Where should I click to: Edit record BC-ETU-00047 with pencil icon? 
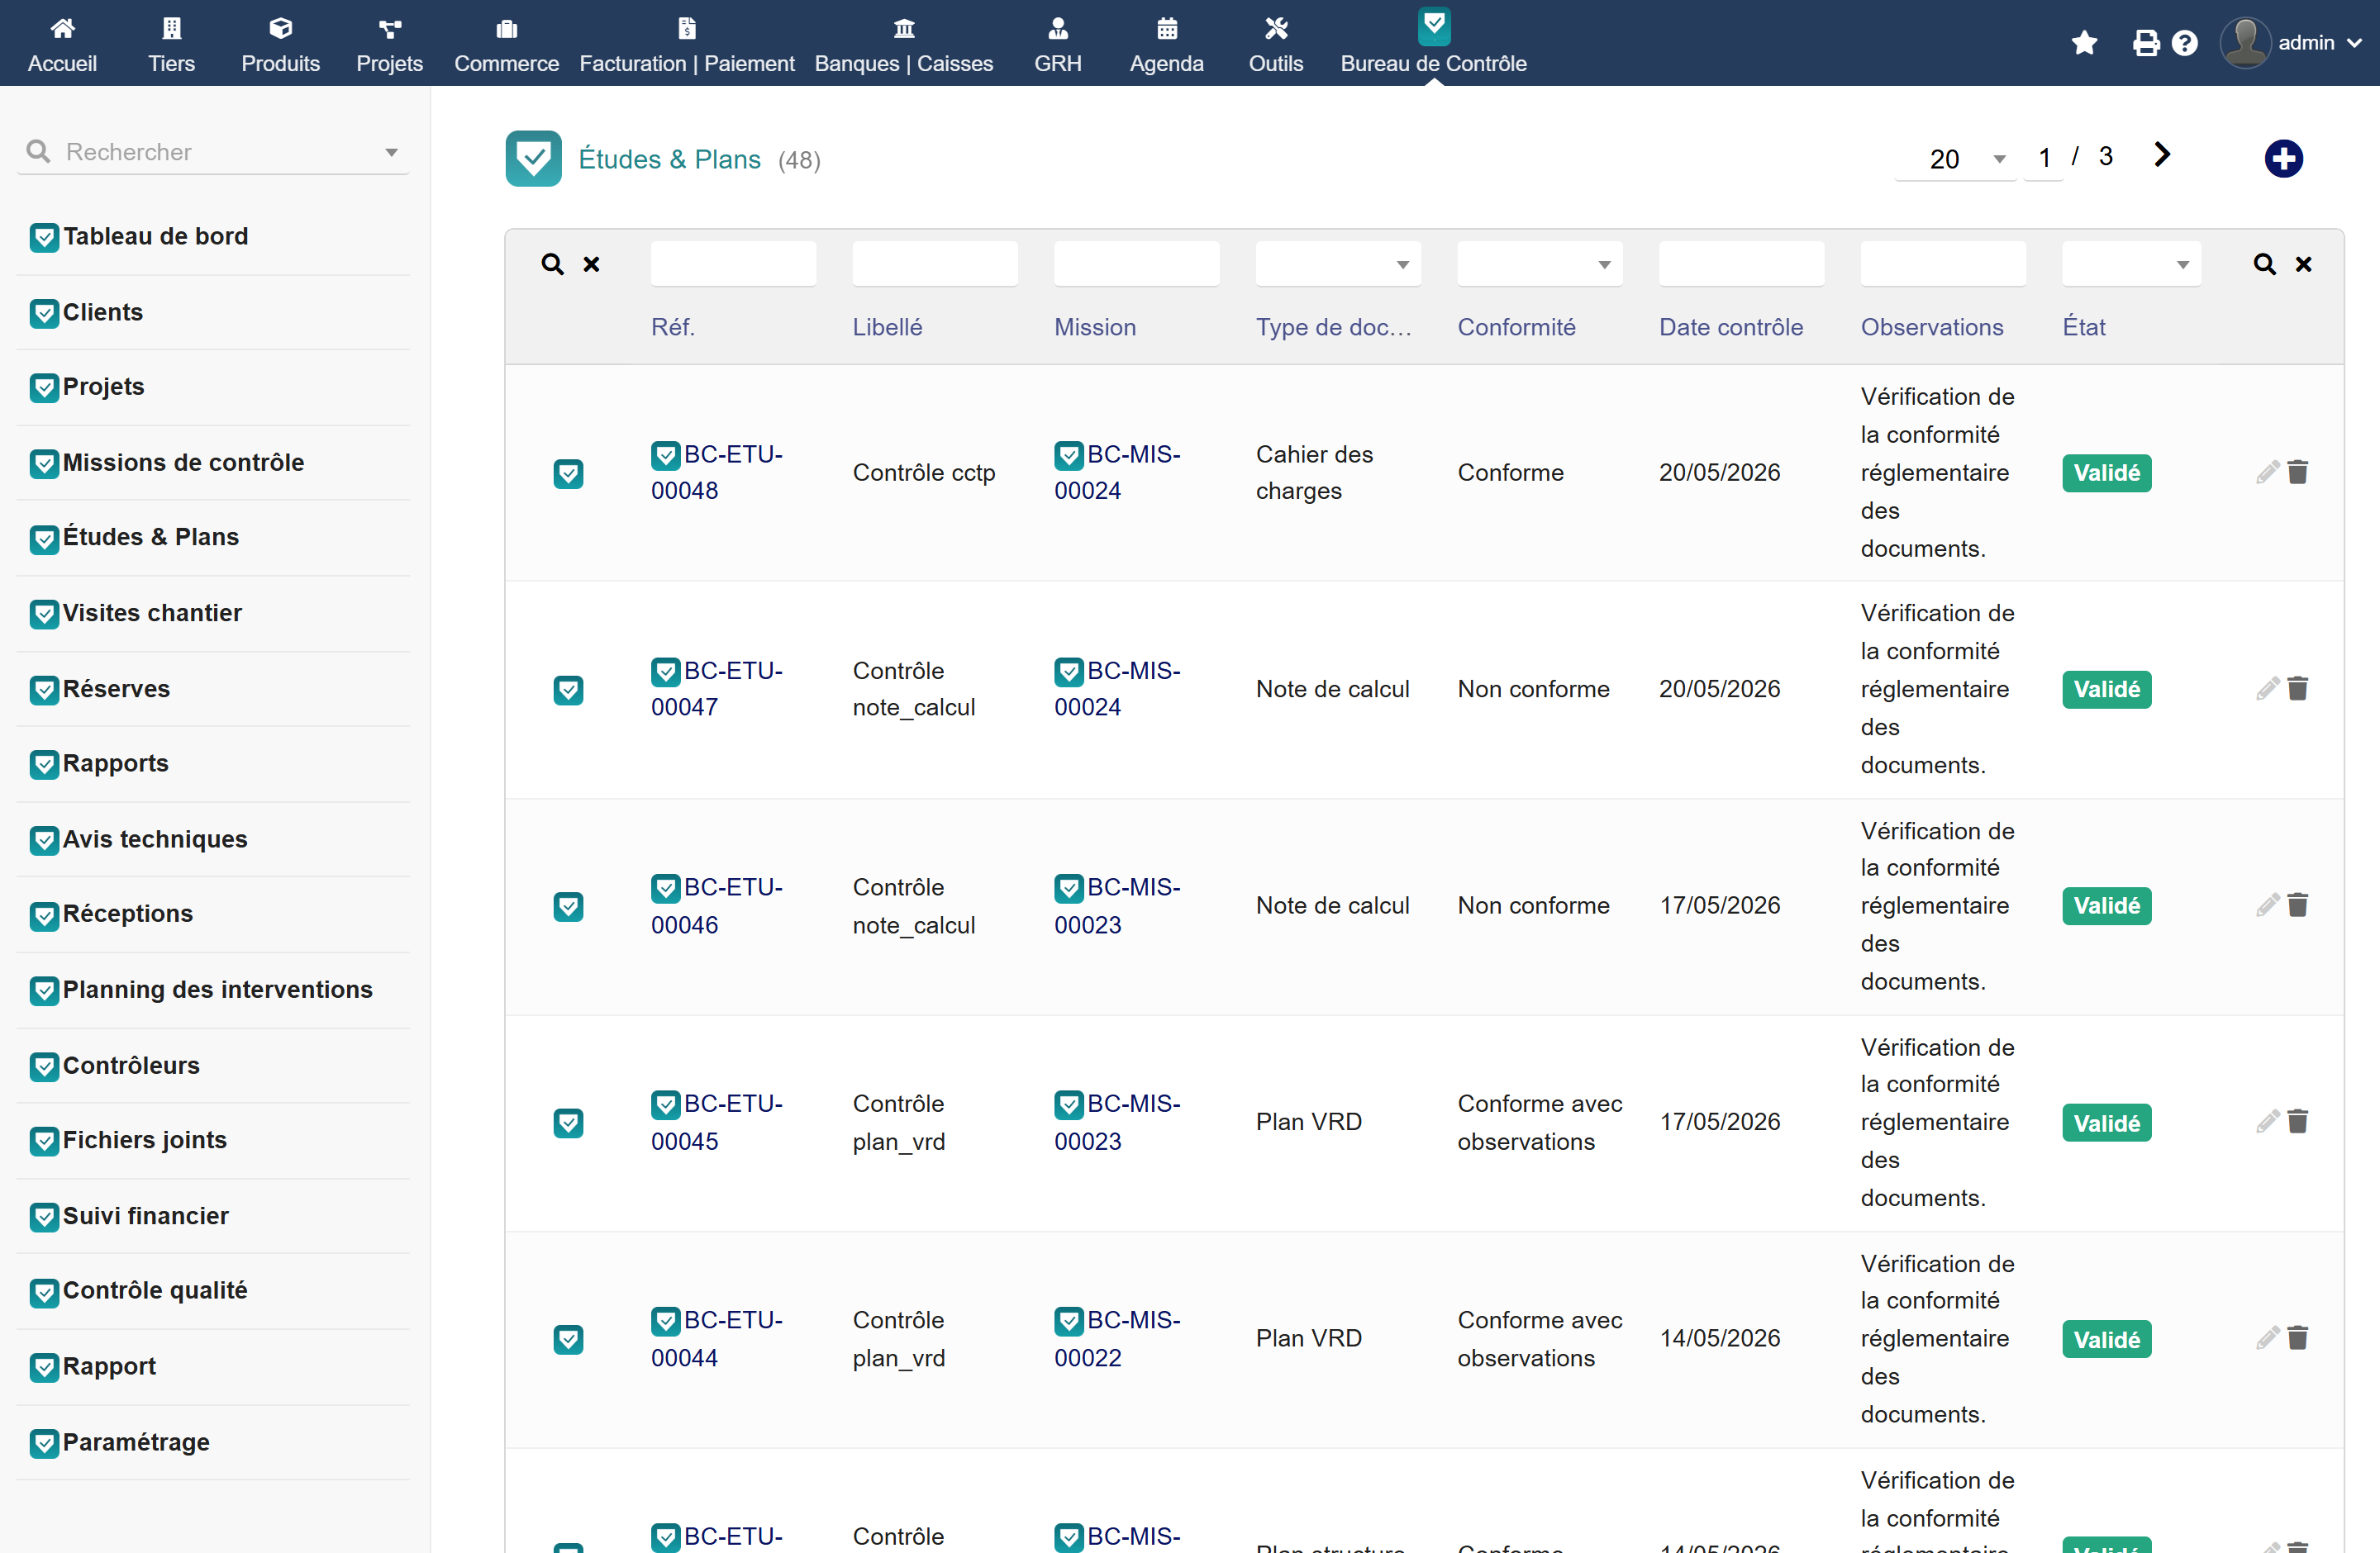(x=2267, y=689)
